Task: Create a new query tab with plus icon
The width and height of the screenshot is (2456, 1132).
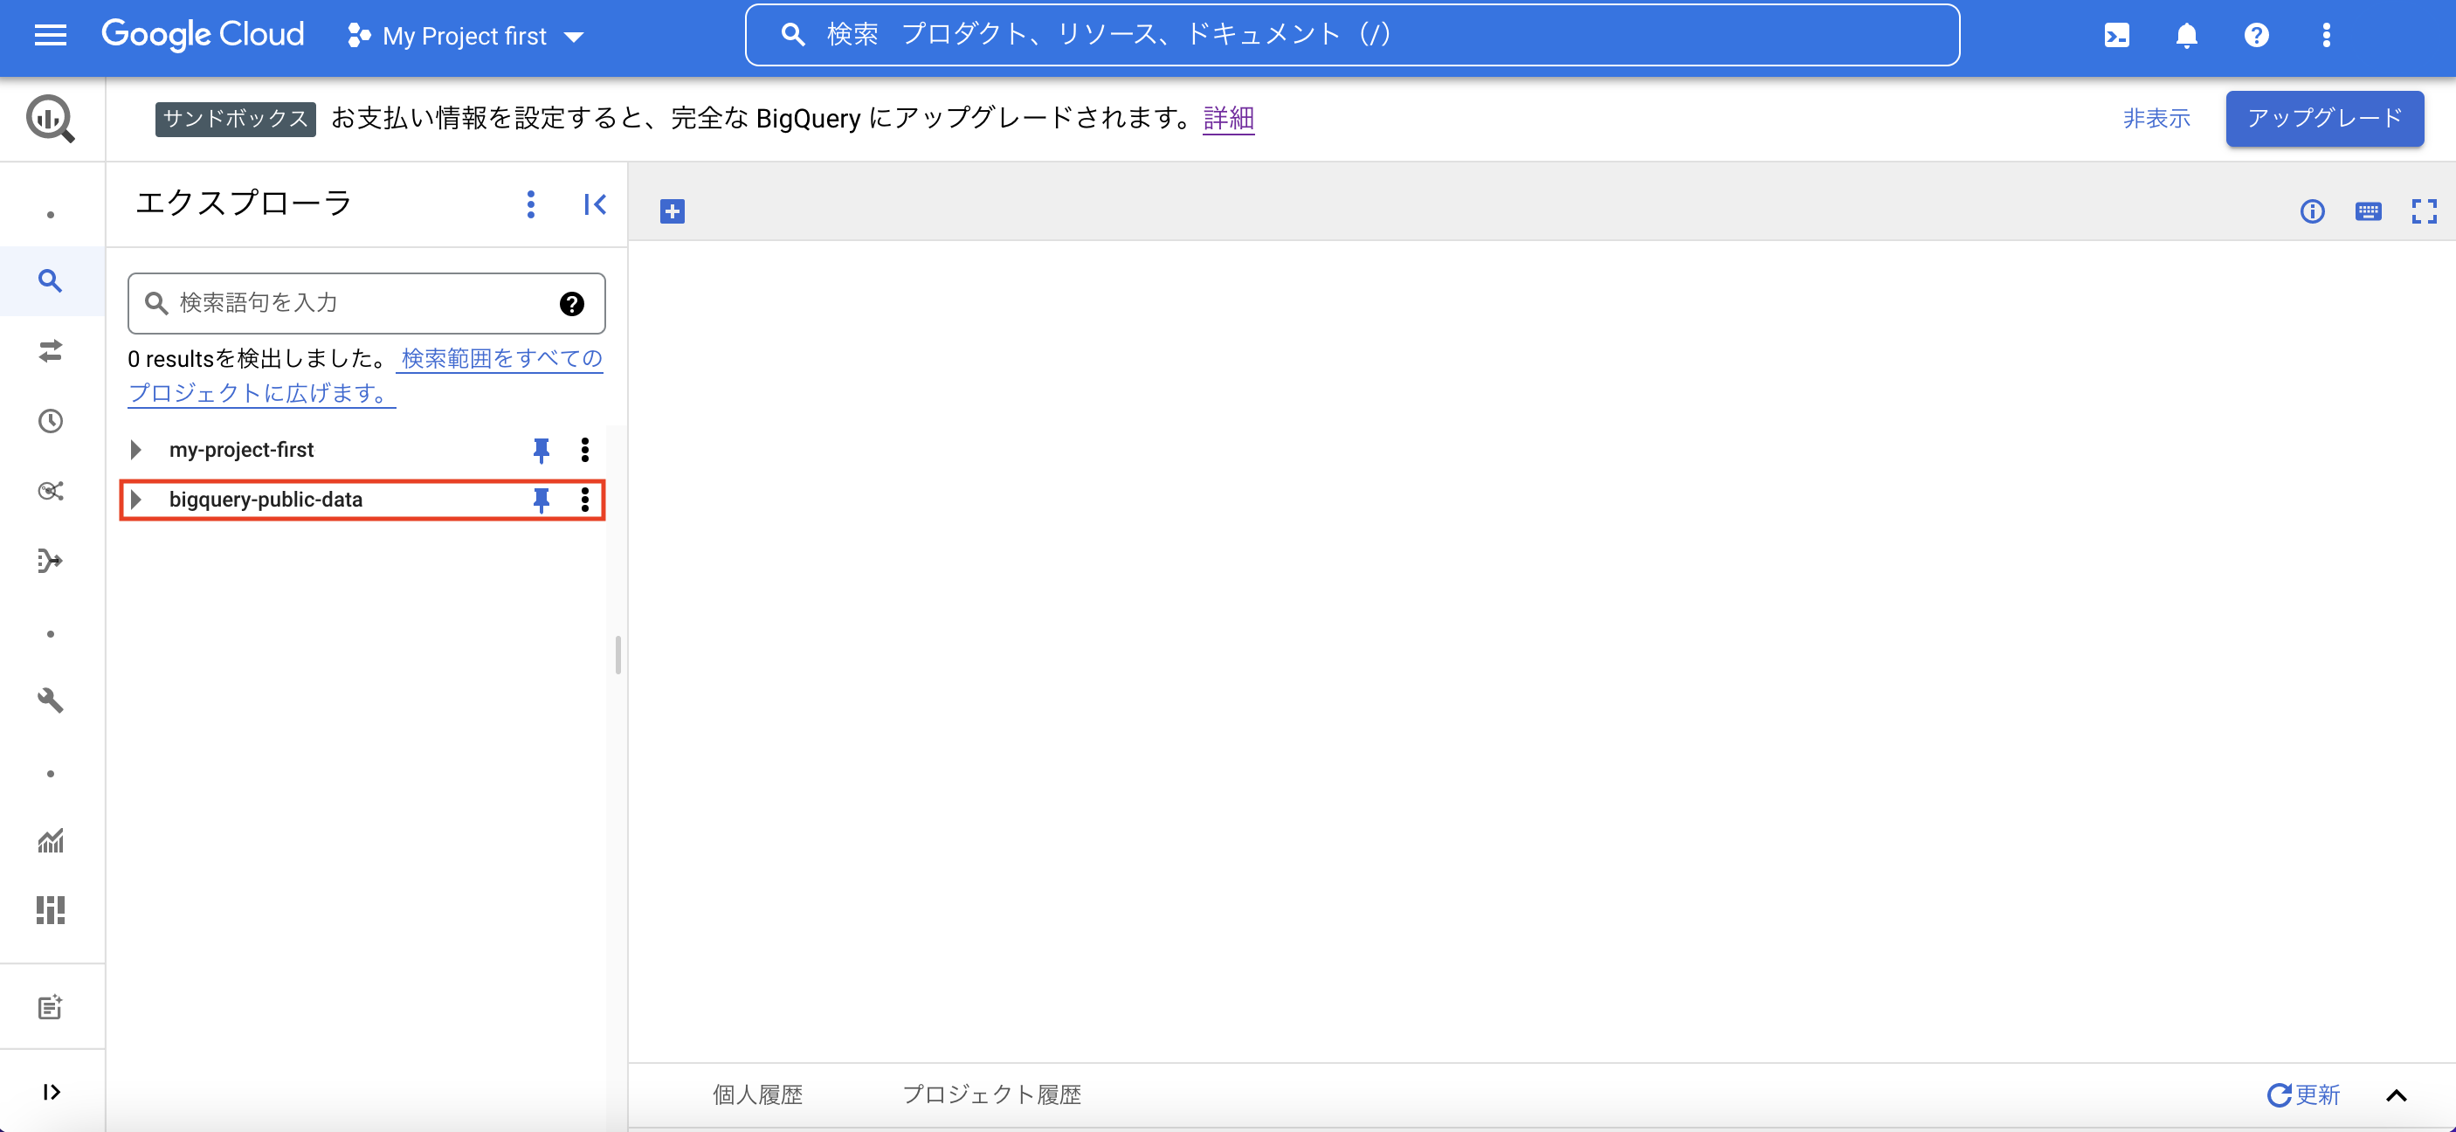Action: pos(673,211)
